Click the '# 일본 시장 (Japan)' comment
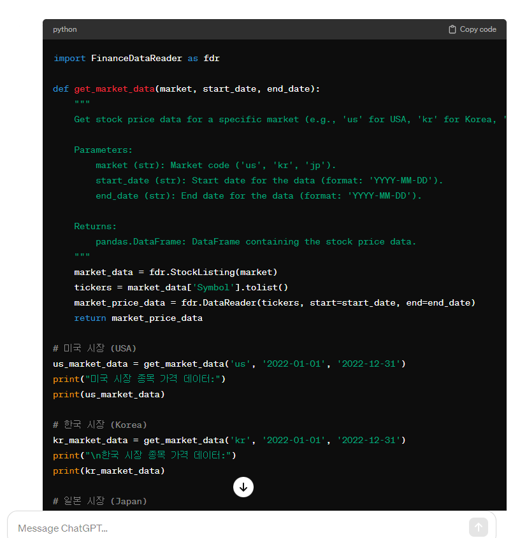Image resolution: width=520 pixels, height=538 pixels. 100,501
